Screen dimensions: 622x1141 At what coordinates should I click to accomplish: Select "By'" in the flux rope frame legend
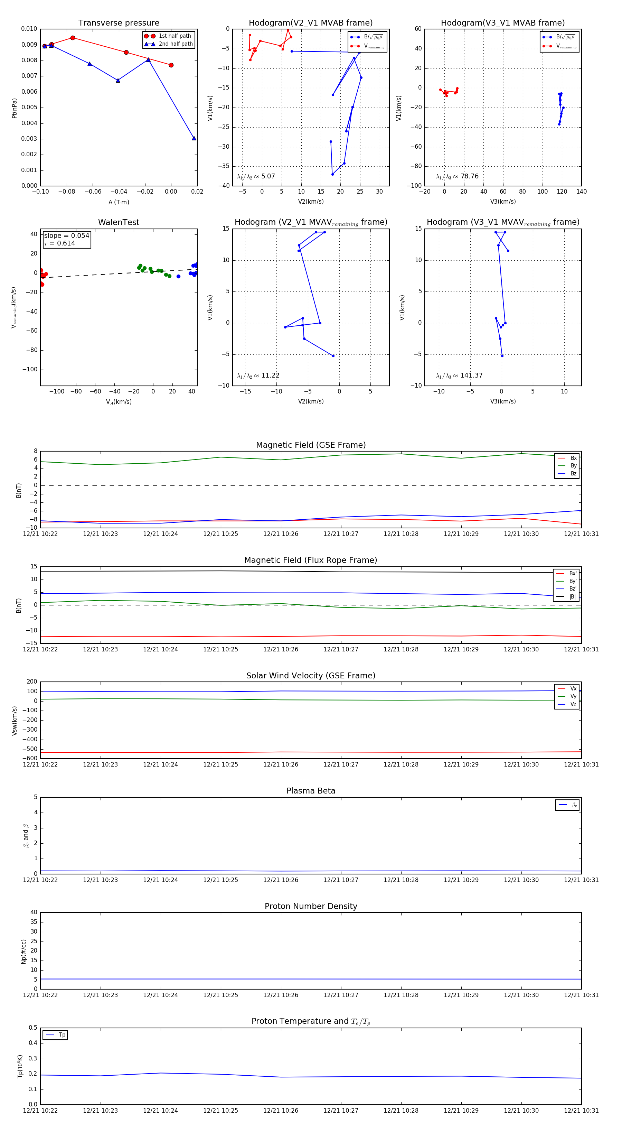pos(566,581)
